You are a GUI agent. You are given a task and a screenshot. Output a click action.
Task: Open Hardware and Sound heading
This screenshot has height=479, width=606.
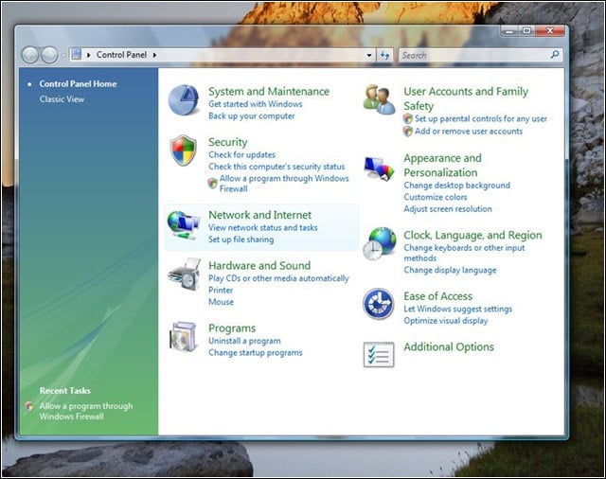pyautogui.click(x=259, y=265)
